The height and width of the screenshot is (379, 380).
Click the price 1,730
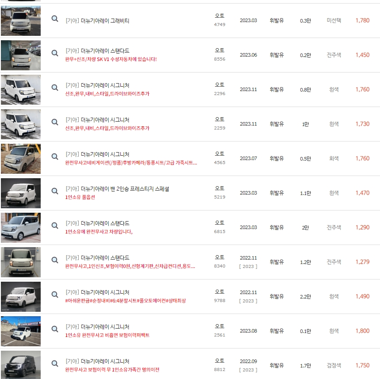click(363, 124)
